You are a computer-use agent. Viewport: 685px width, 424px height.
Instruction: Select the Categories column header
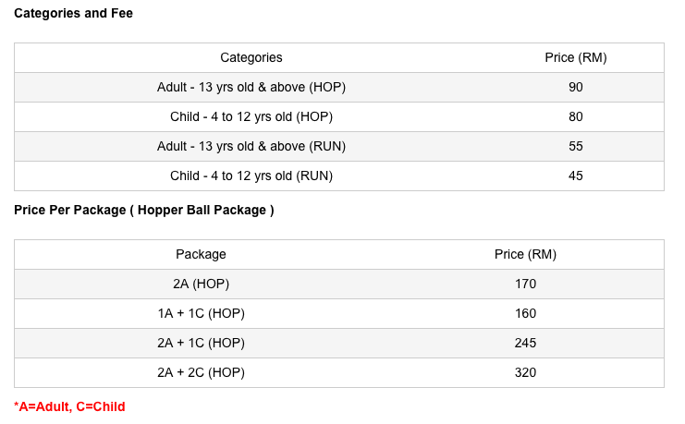pyautogui.click(x=251, y=57)
